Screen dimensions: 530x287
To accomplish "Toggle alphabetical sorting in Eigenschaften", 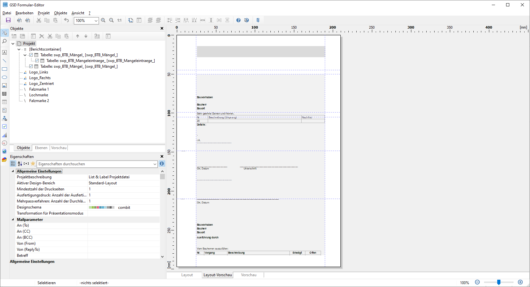I will pyautogui.click(x=20, y=164).
